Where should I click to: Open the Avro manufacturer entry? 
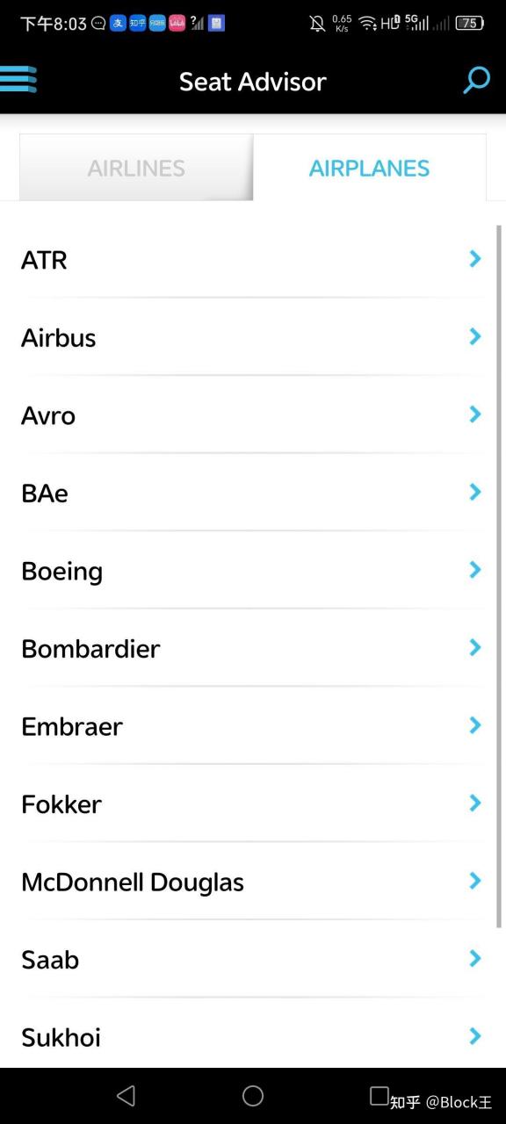(x=253, y=414)
